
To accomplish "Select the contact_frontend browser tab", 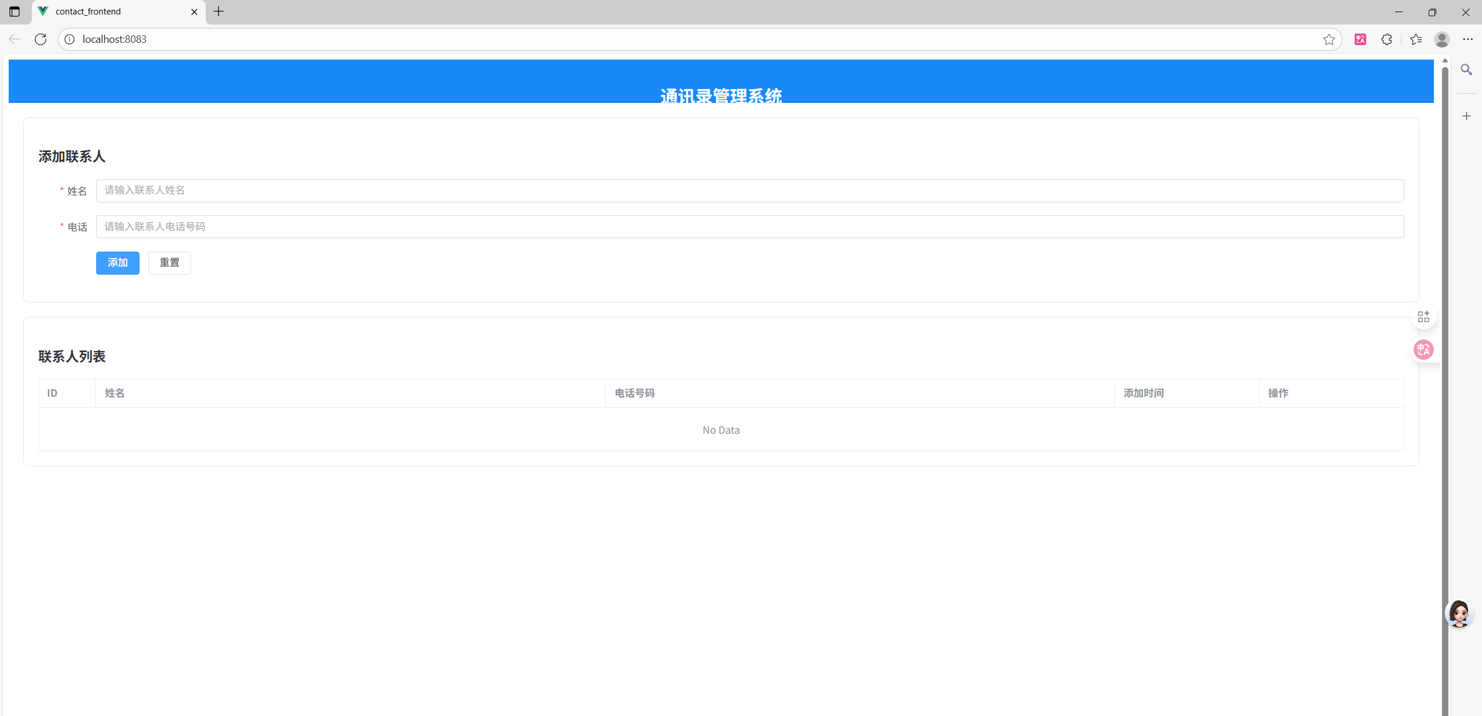I will [x=116, y=12].
